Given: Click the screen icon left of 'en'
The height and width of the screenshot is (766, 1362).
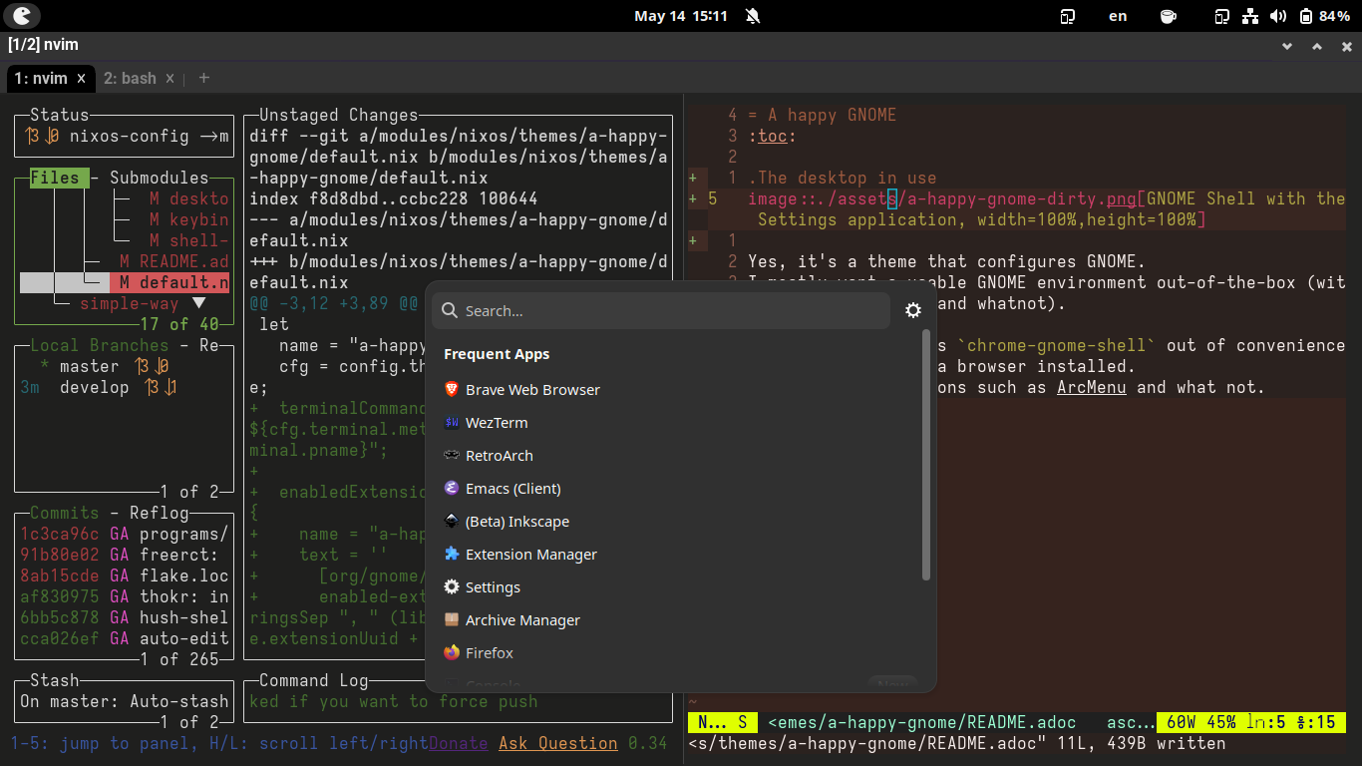Looking at the screenshot, I should pos(1068,16).
